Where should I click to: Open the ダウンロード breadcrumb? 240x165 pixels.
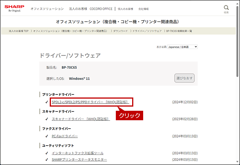pyautogui.click(x=120, y=31)
